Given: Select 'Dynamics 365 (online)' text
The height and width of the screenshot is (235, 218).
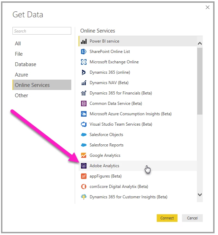Looking at the screenshot, I should 110,72.
